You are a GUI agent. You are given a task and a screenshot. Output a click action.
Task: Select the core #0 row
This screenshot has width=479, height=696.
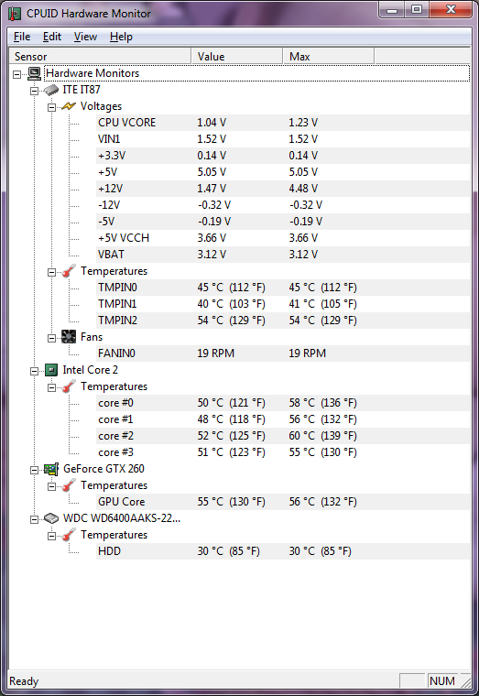[283, 403]
